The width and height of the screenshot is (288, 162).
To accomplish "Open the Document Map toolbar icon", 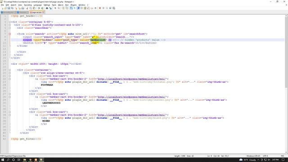I will click(x=85, y=8).
